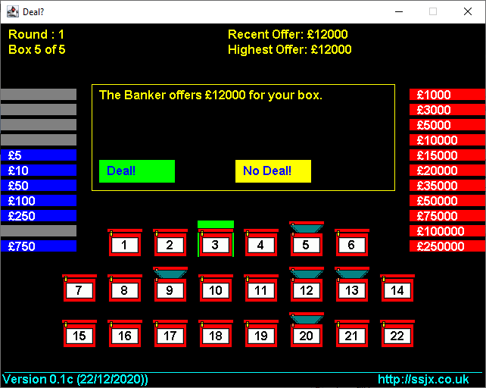Click the Recent Offer: £12000 text
Image resolution: width=486 pixels, height=388 pixels.
click(288, 34)
